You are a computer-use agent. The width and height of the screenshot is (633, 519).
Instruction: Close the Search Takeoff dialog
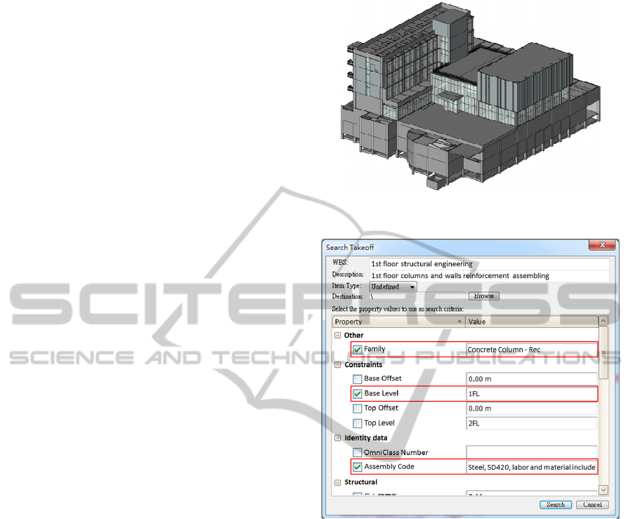pos(601,246)
